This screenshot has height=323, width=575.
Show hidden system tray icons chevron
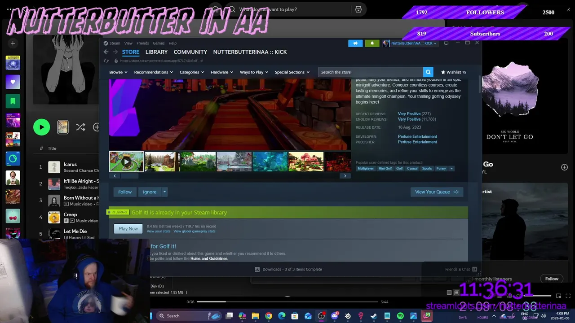(x=494, y=316)
